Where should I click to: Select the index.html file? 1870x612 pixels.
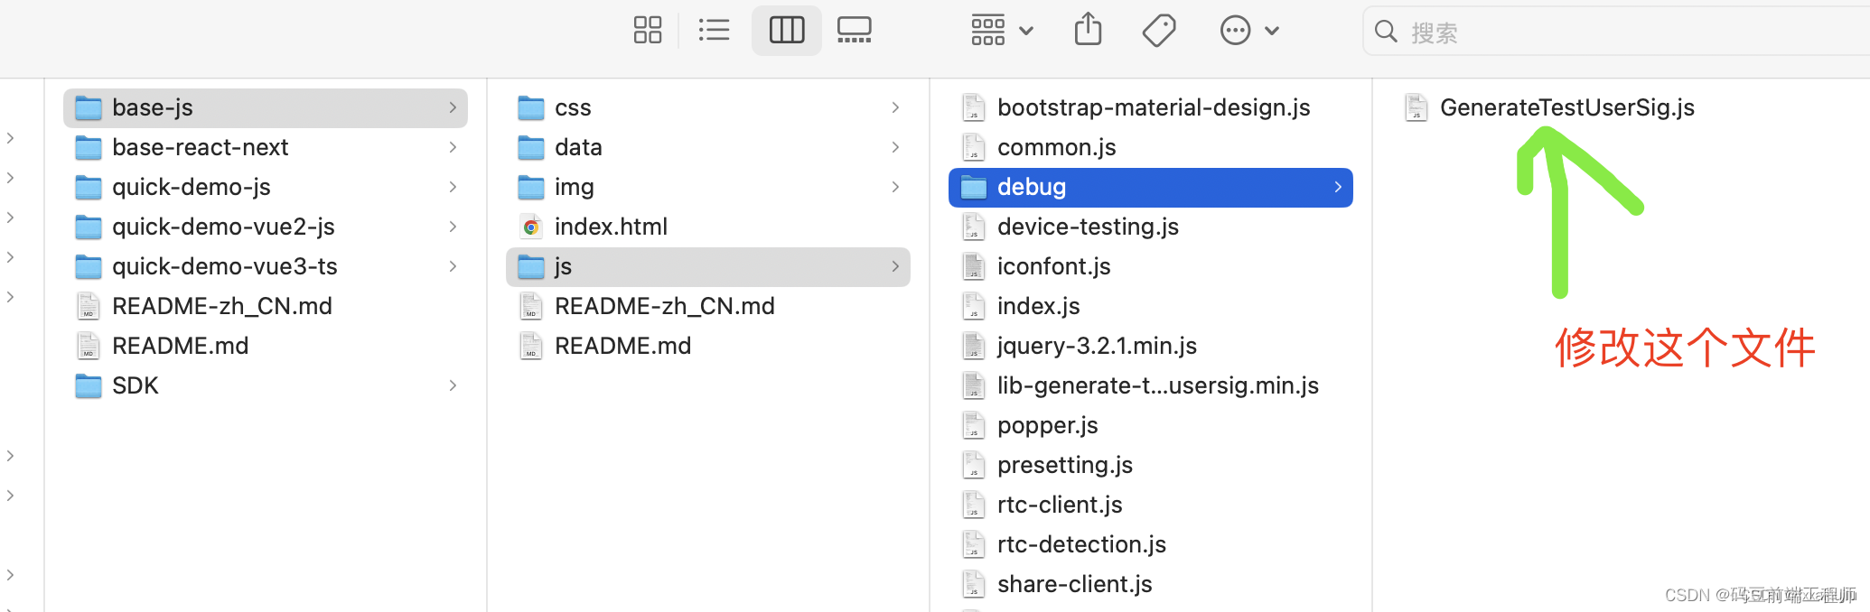[x=611, y=227]
